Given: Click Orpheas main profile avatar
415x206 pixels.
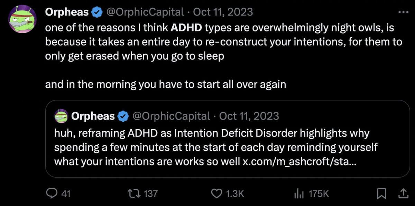Looking at the screenshot, I should pos(23,19).
